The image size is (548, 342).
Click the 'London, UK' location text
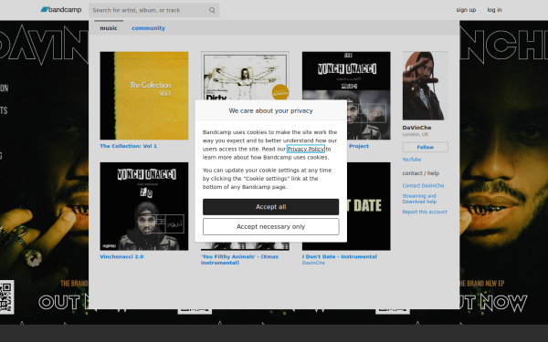[416, 134]
